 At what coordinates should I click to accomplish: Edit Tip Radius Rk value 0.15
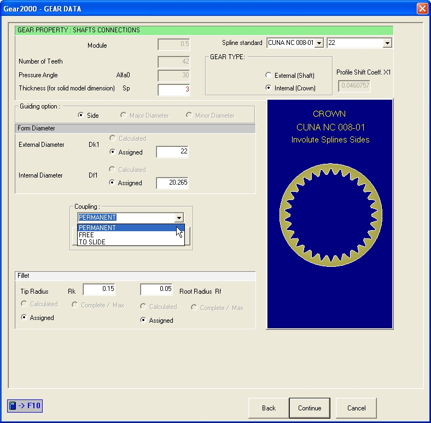click(x=98, y=289)
